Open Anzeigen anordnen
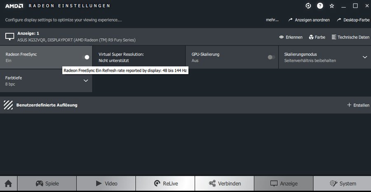The image size is (371, 192). [x=312, y=20]
